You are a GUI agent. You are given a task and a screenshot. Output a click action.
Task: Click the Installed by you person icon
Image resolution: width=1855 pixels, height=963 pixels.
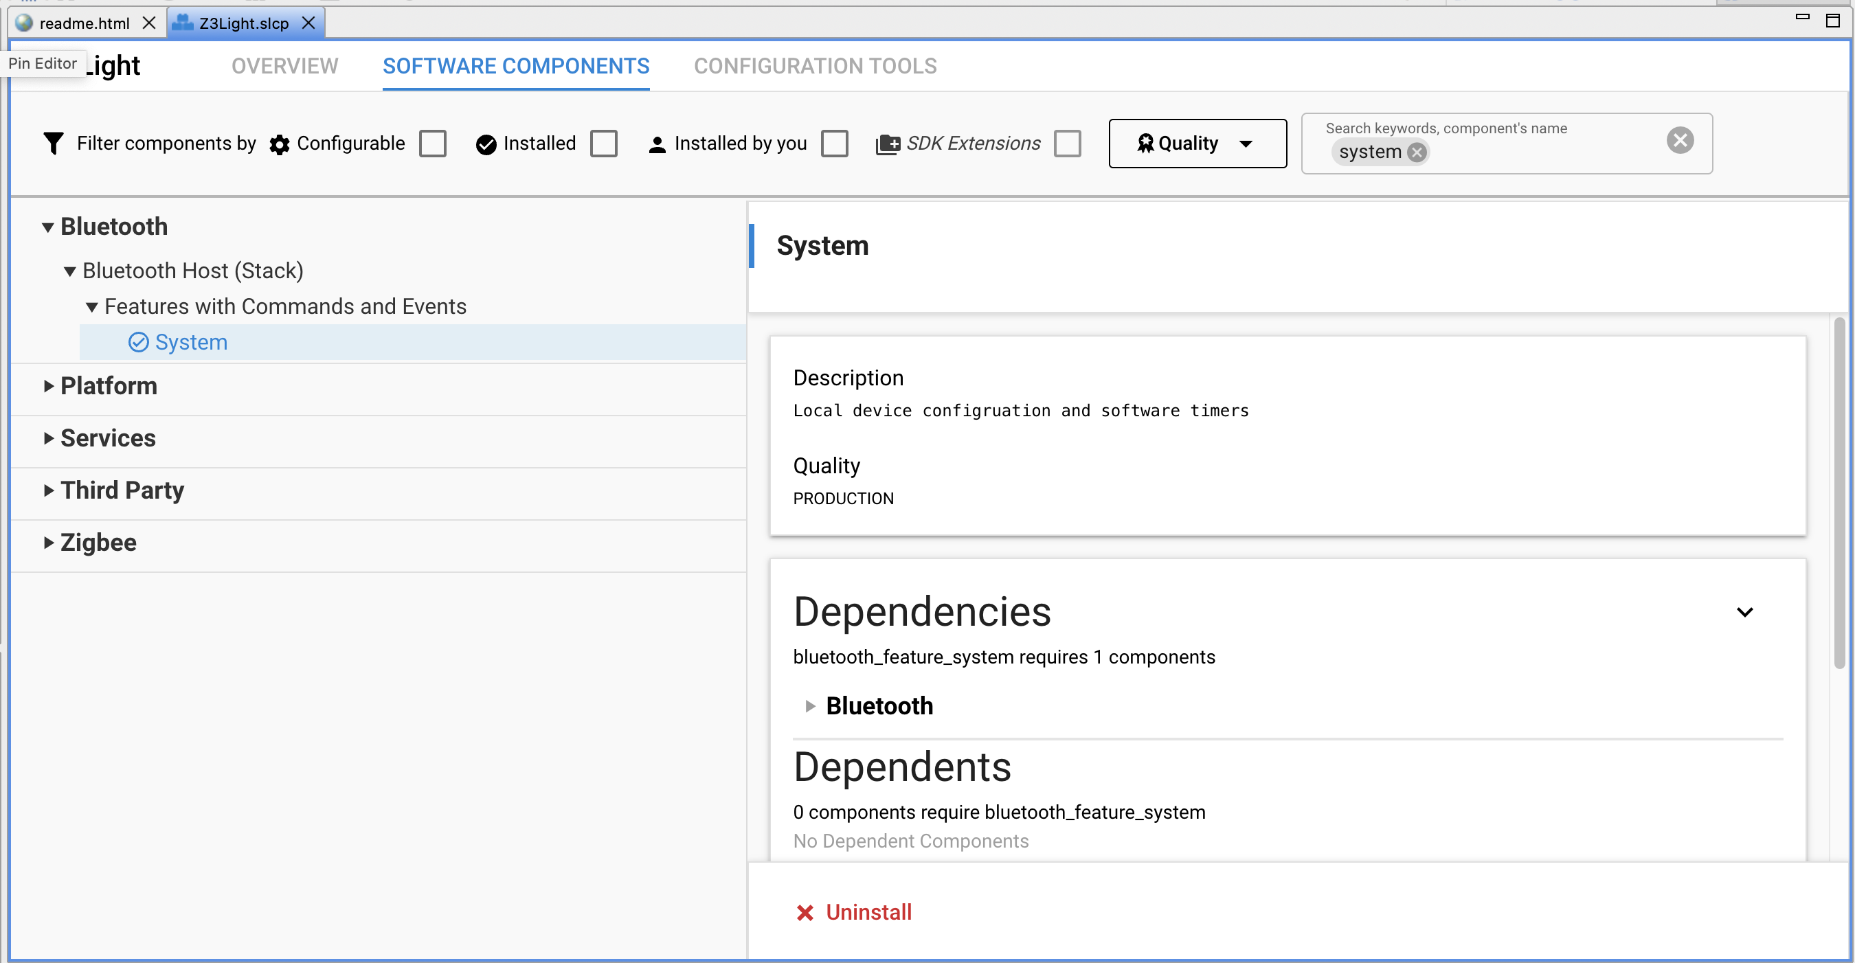[657, 144]
